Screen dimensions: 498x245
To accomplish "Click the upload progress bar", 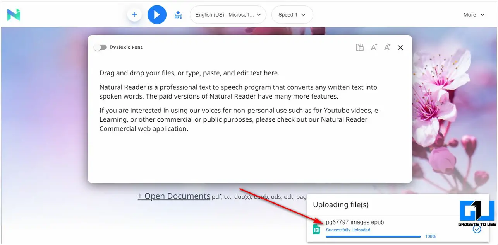I will tap(373, 236).
